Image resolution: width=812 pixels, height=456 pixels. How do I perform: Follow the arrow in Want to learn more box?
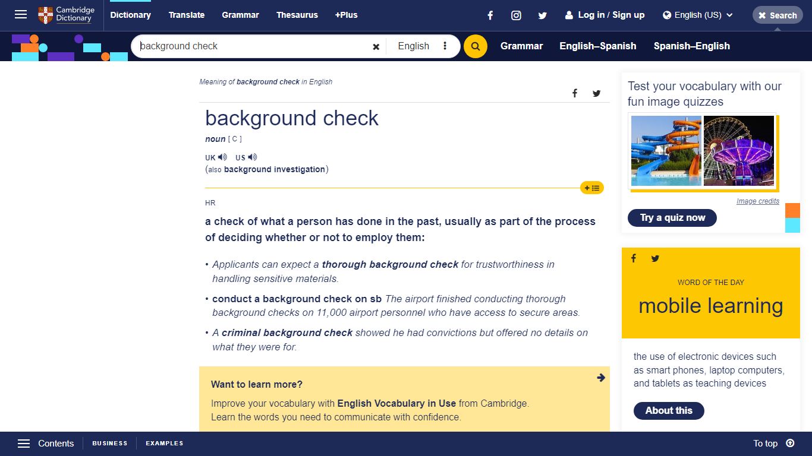[601, 378]
